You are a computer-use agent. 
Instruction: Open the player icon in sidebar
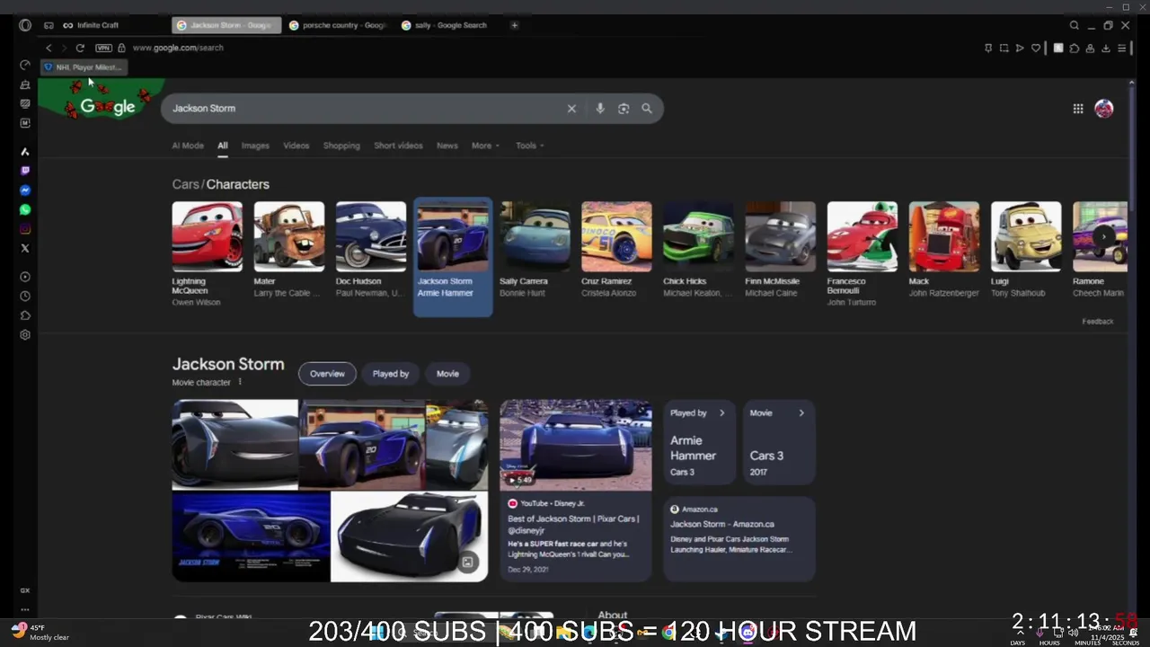coord(25,277)
